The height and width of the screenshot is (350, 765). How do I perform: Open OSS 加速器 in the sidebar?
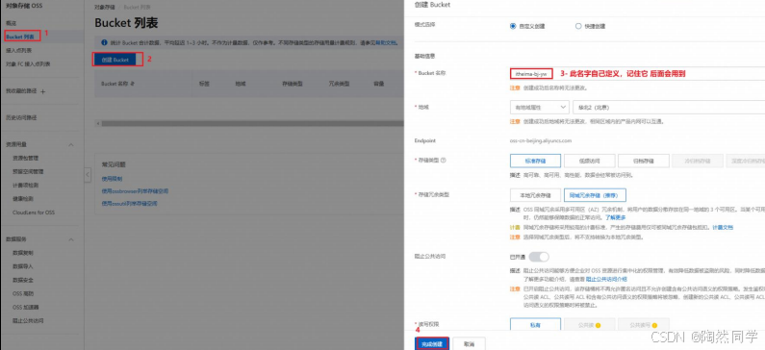pos(26,308)
